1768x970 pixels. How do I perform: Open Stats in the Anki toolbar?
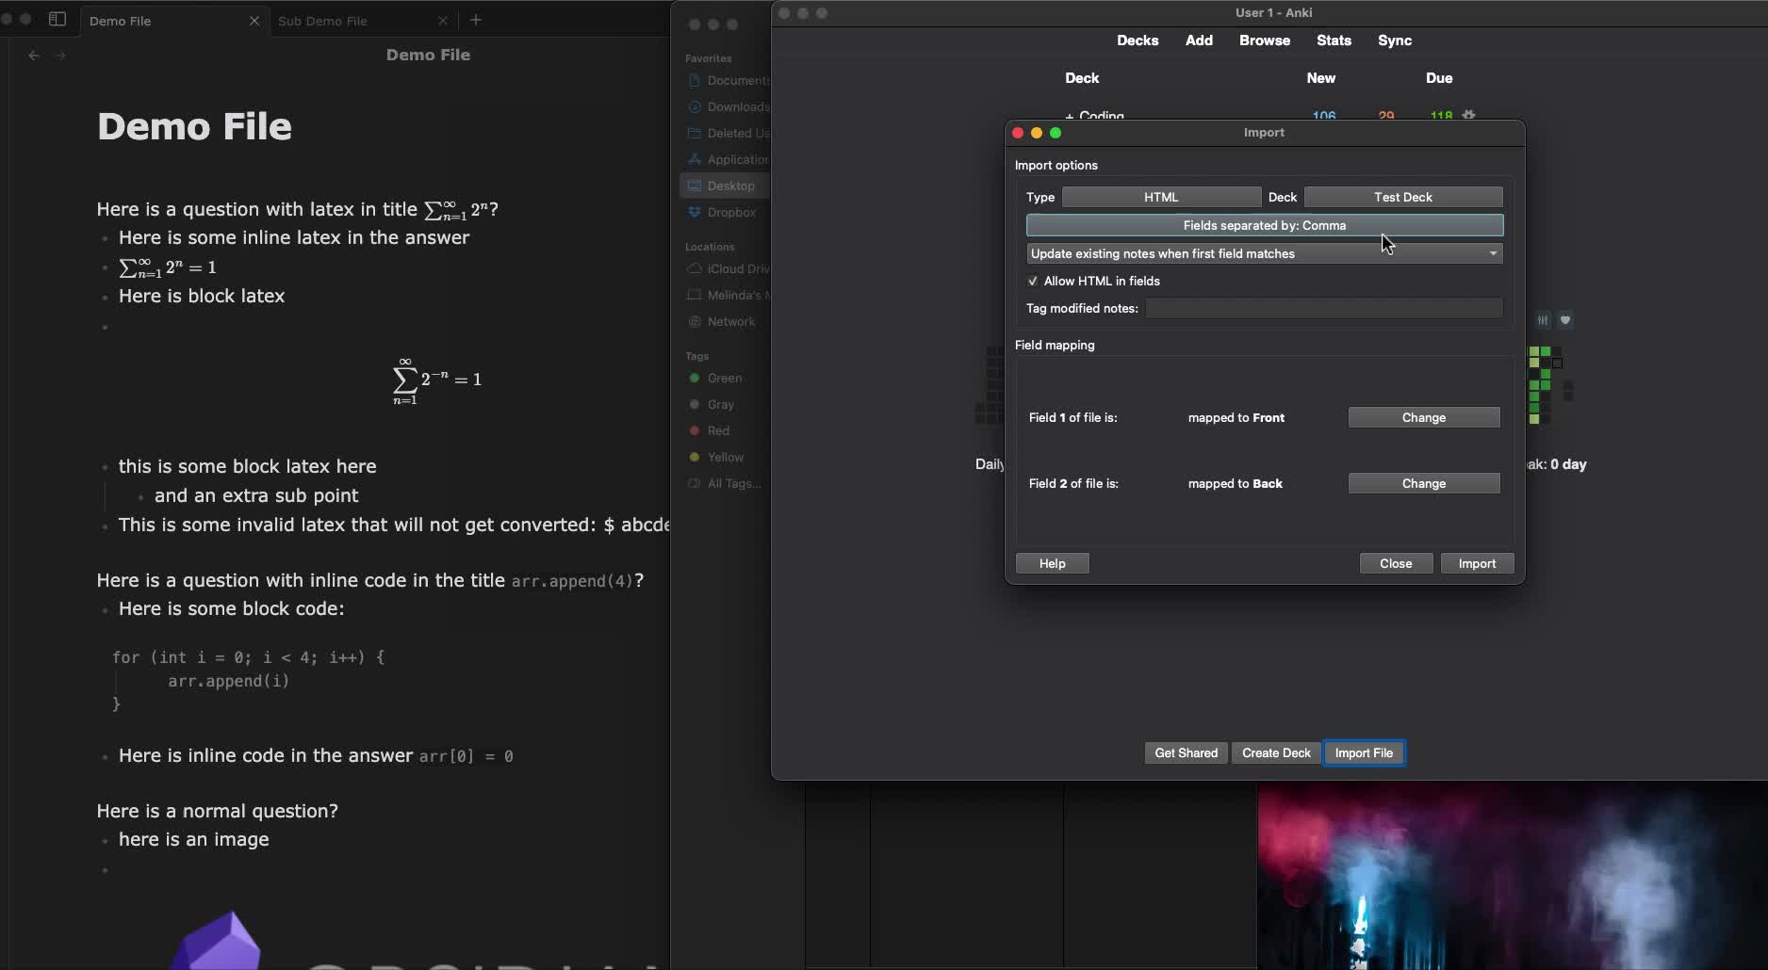[x=1334, y=40]
